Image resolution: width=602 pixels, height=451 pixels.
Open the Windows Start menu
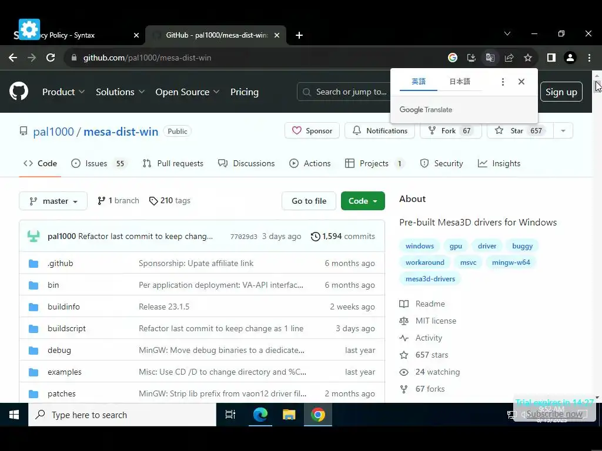coord(14,415)
